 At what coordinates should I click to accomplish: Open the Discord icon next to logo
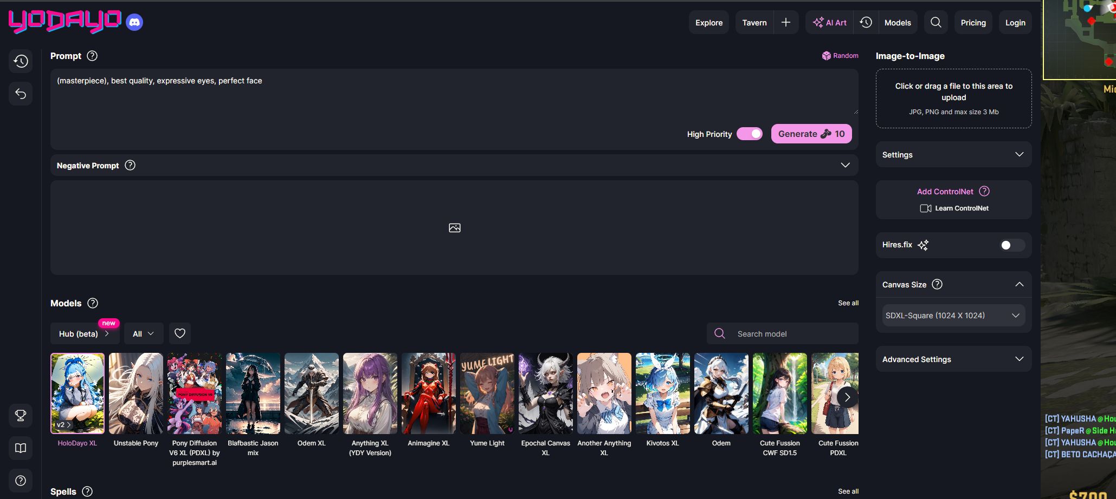pyautogui.click(x=134, y=22)
